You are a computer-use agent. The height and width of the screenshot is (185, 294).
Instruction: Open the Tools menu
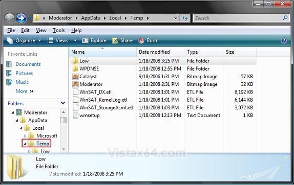click(x=59, y=30)
